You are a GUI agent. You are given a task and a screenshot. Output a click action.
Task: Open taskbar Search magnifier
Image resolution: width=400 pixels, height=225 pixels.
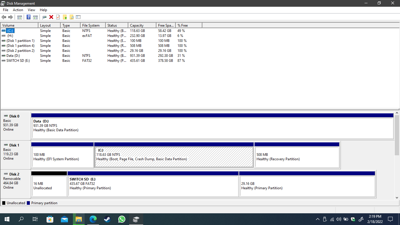pyautogui.click(x=21, y=219)
